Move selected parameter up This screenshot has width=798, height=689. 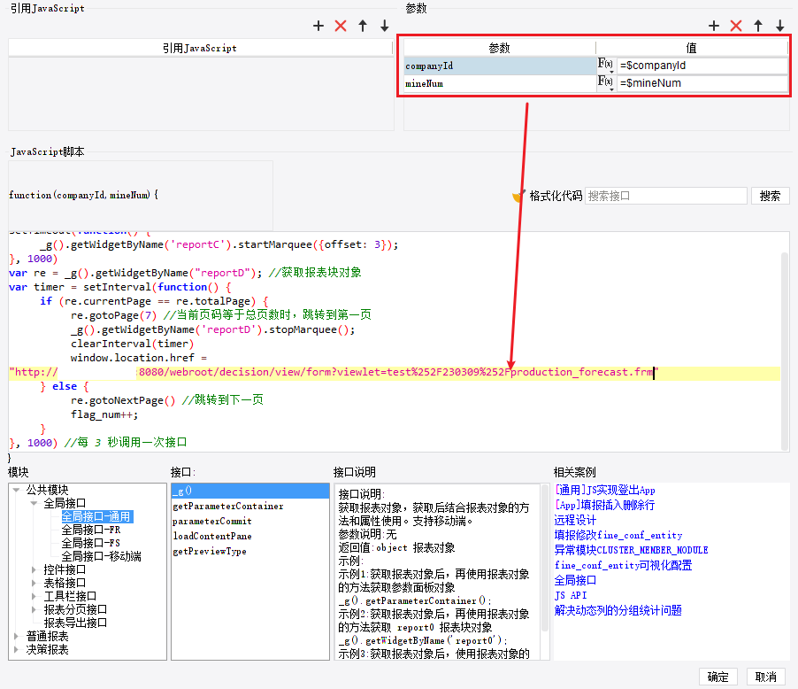tap(758, 26)
